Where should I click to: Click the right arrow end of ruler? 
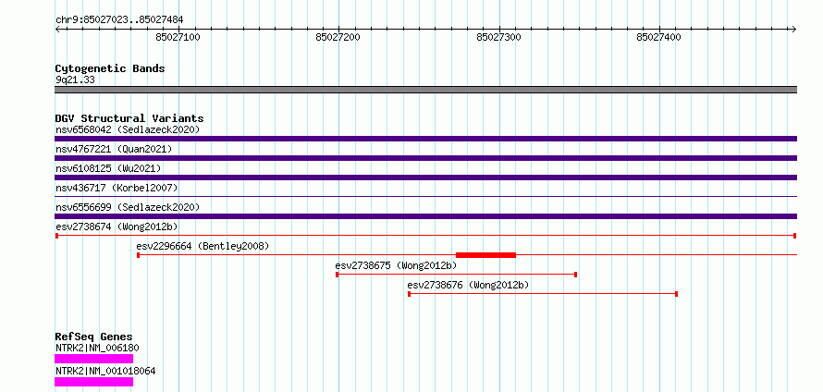point(794,29)
